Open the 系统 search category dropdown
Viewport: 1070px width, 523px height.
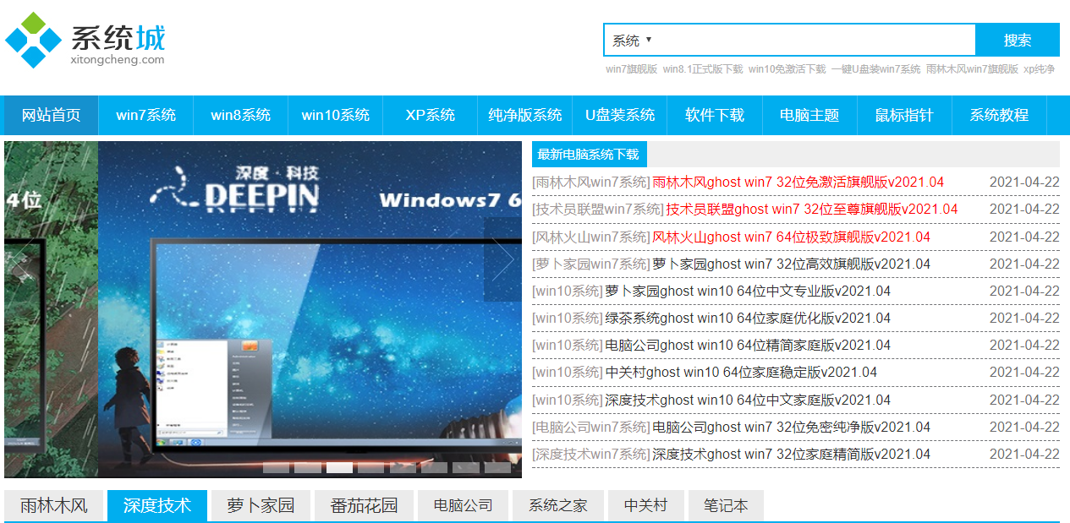(x=632, y=40)
